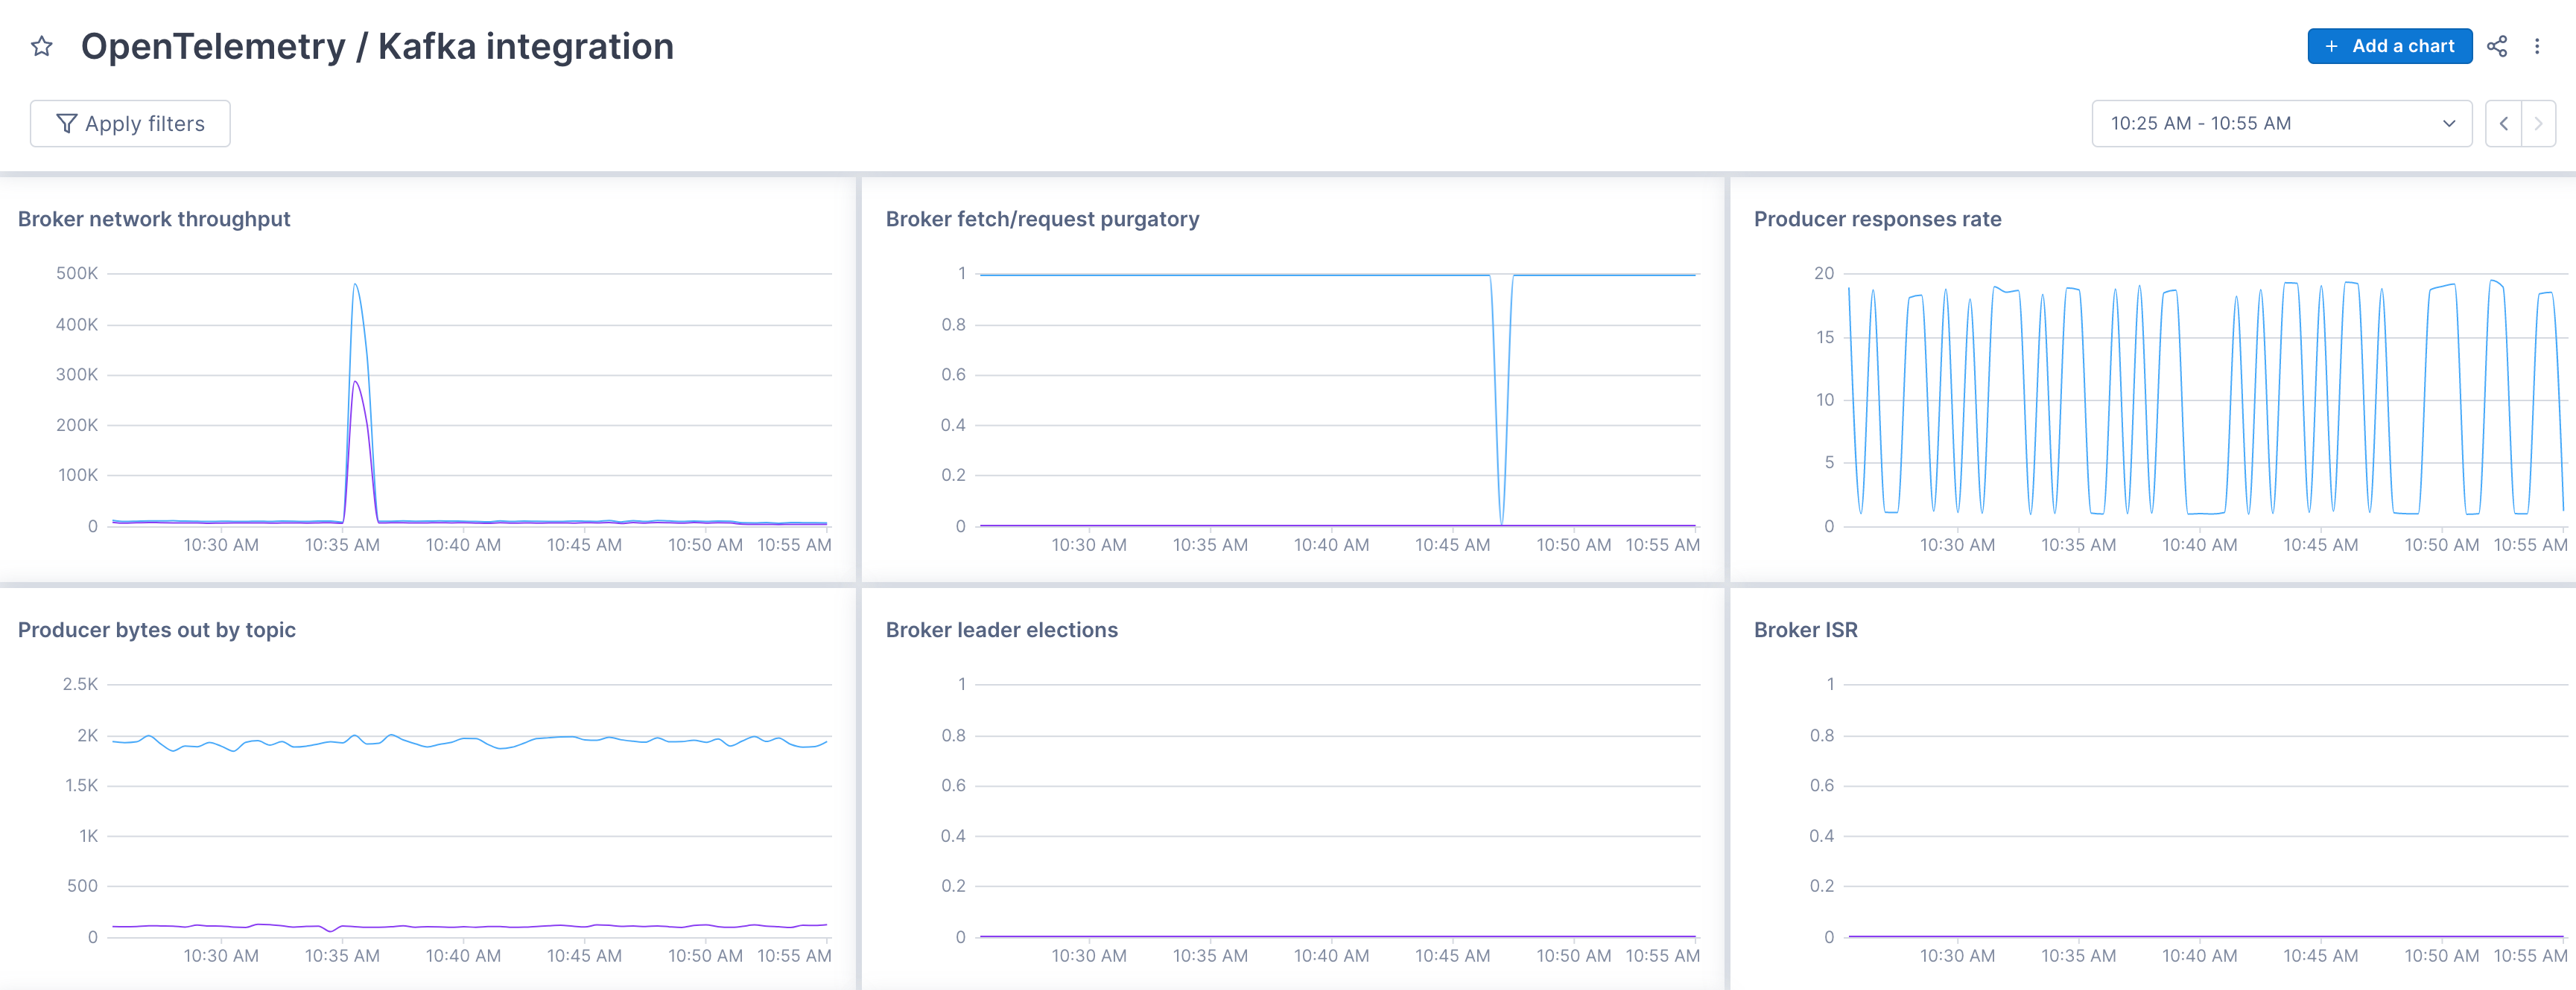Viewport: 2576px width, 990px height.
Task: Click the star outline next to the title
Action: 41,46
